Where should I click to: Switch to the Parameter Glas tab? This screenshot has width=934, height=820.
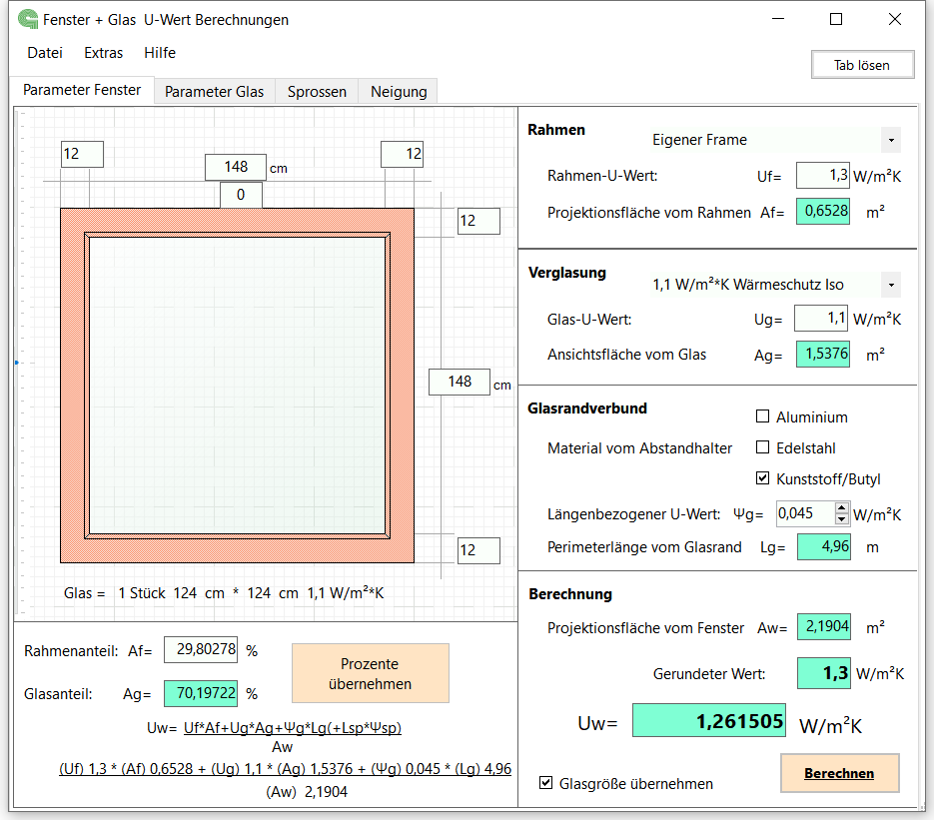tap(215, 91)
